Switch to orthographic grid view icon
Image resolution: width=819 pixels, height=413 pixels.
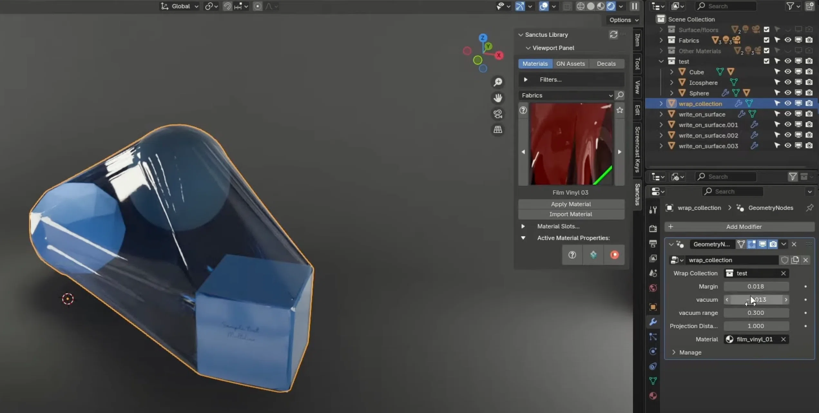498,130
